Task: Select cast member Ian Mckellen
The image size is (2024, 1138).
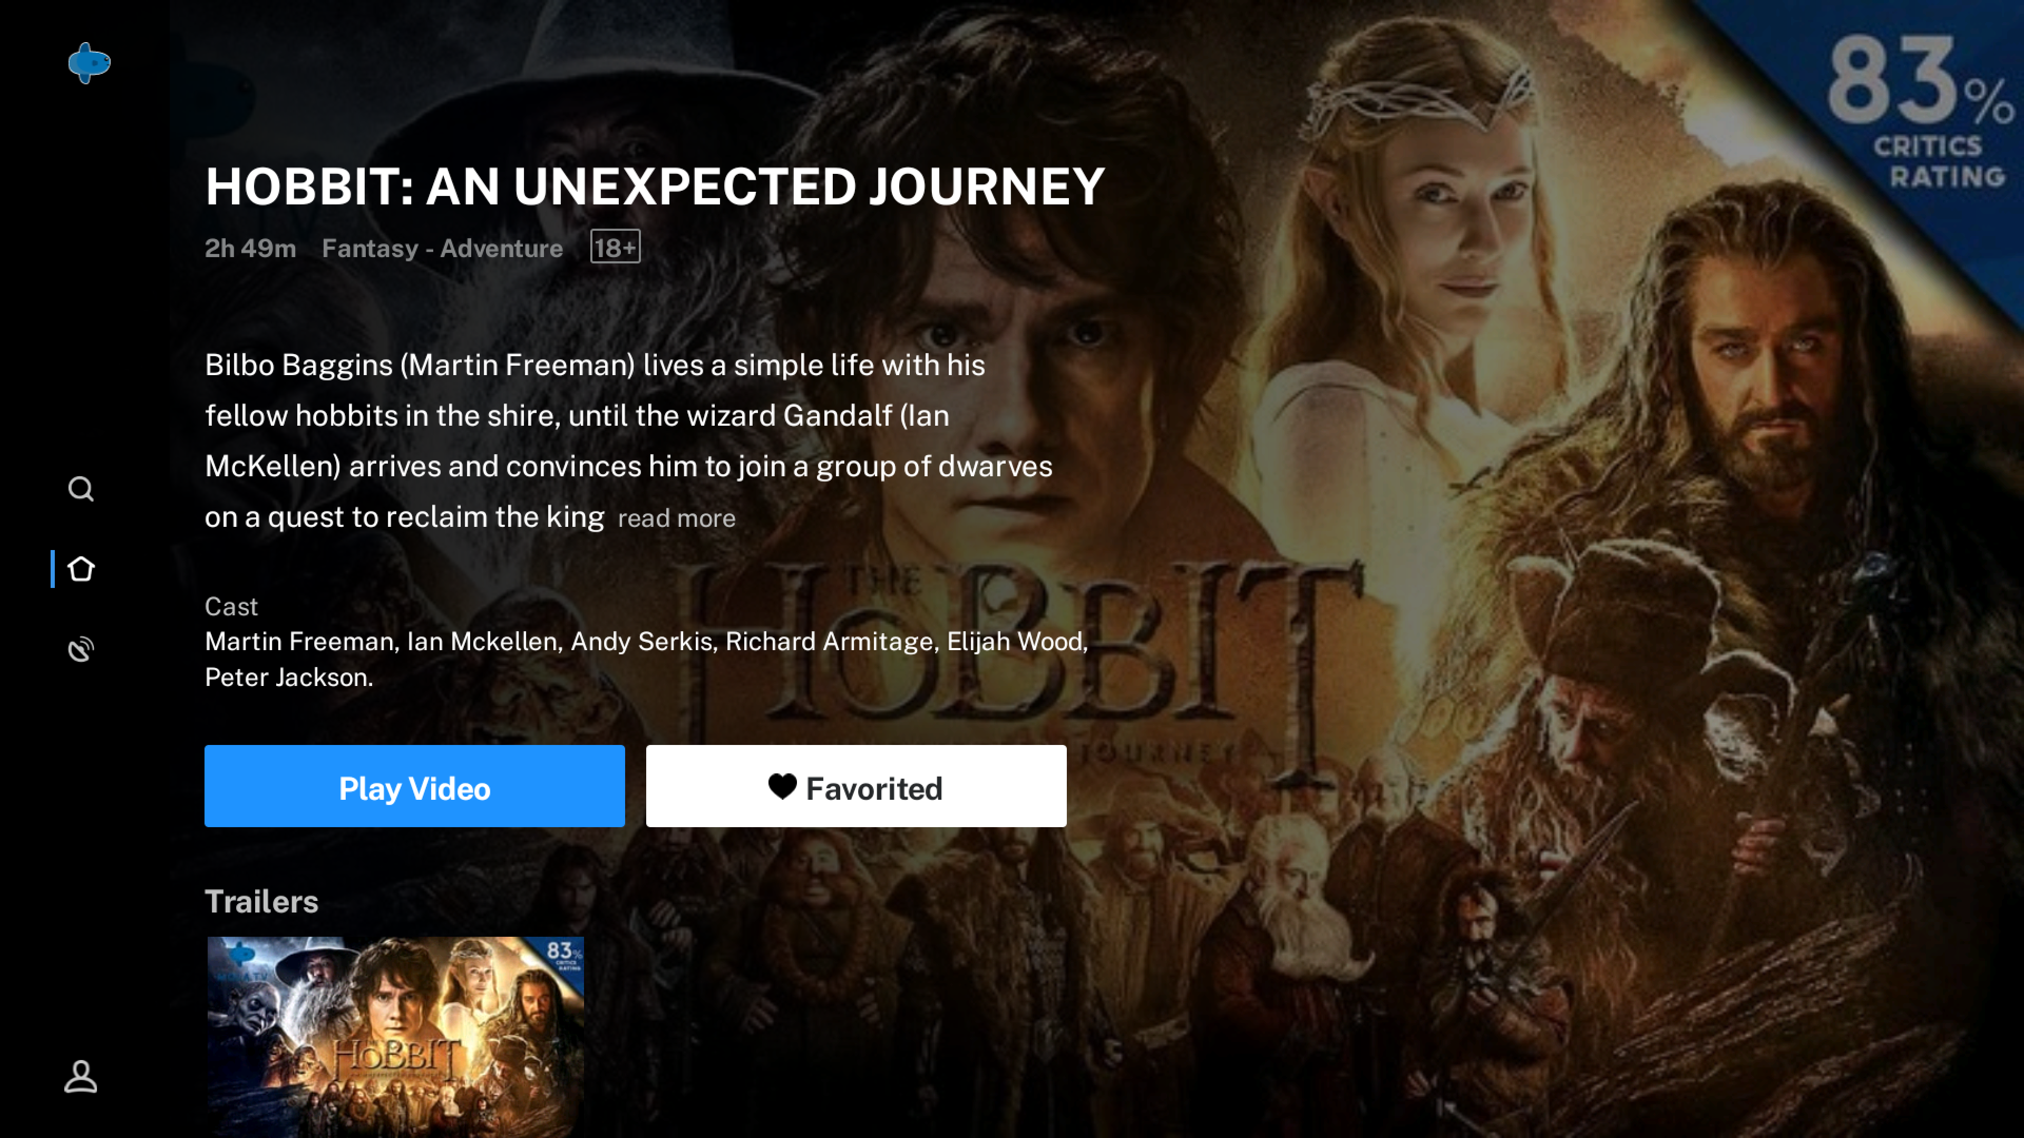Action: pos(482,642)
